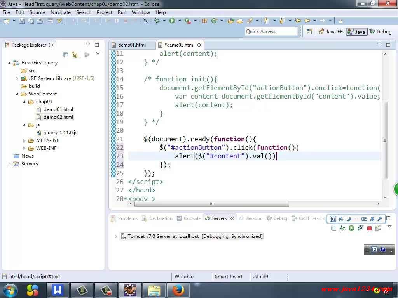Click the Previous Annotation toolbar icon
The width and height of the screenshot is (398, 298).
(x=281, y=21)
